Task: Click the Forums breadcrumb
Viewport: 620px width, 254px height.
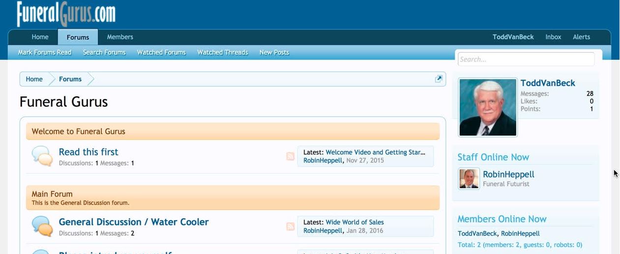Action: tap(70, 79)
